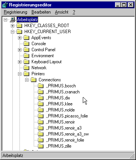The height and width of the screenshot is (160, 136).
Task: Select the Arbeitsplatz root label
Action: click(27, 20)
